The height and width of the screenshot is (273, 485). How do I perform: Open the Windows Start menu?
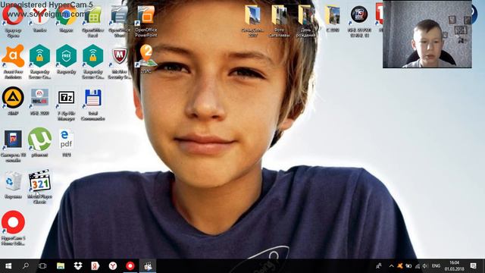[8, 266]
